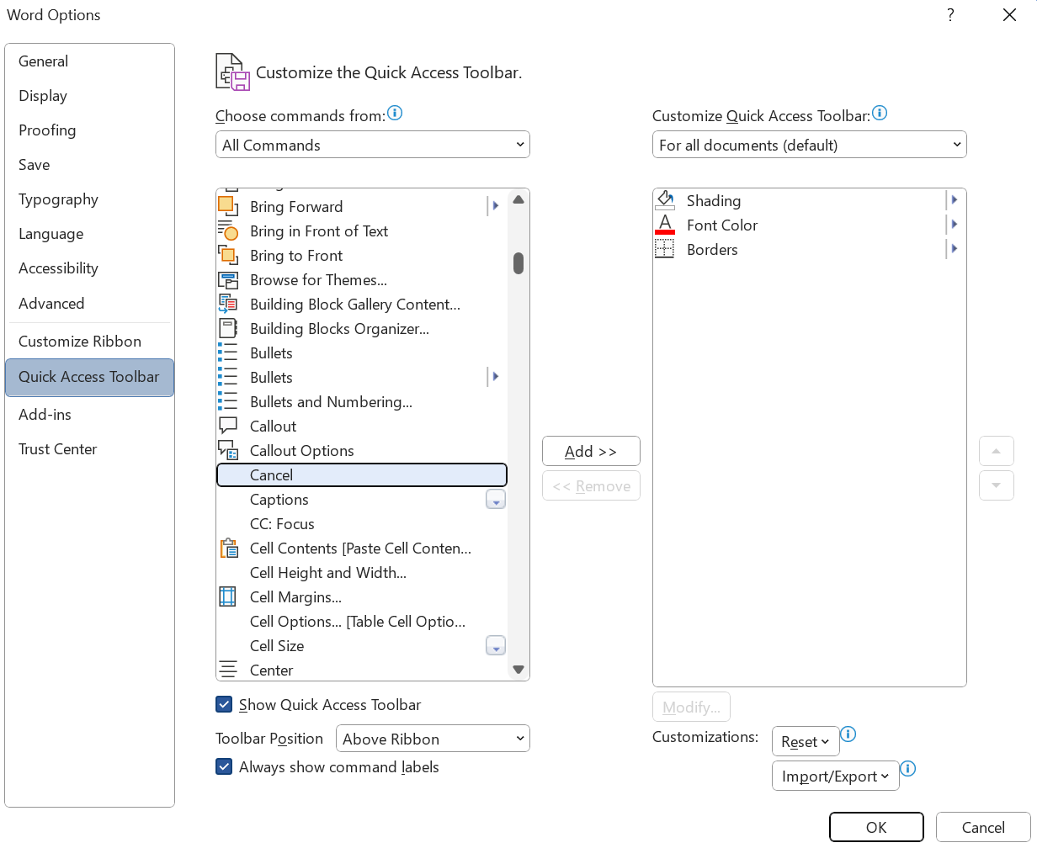Open the Trust Center category

pyautogui.click(x=89, y=449)
